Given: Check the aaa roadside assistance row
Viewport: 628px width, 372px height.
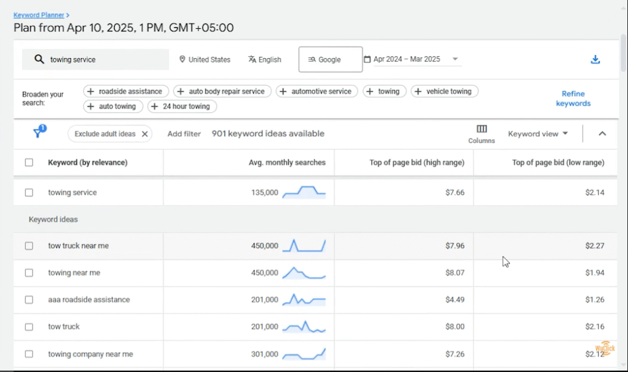Looking at the screenshot, I should pyautogui.click(x=29, y=300).
